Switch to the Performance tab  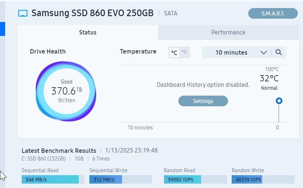(228, 32)
